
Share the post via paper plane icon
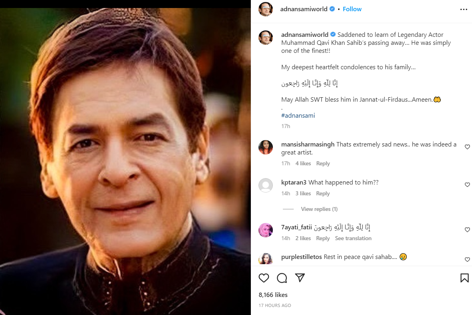point(300,278)
